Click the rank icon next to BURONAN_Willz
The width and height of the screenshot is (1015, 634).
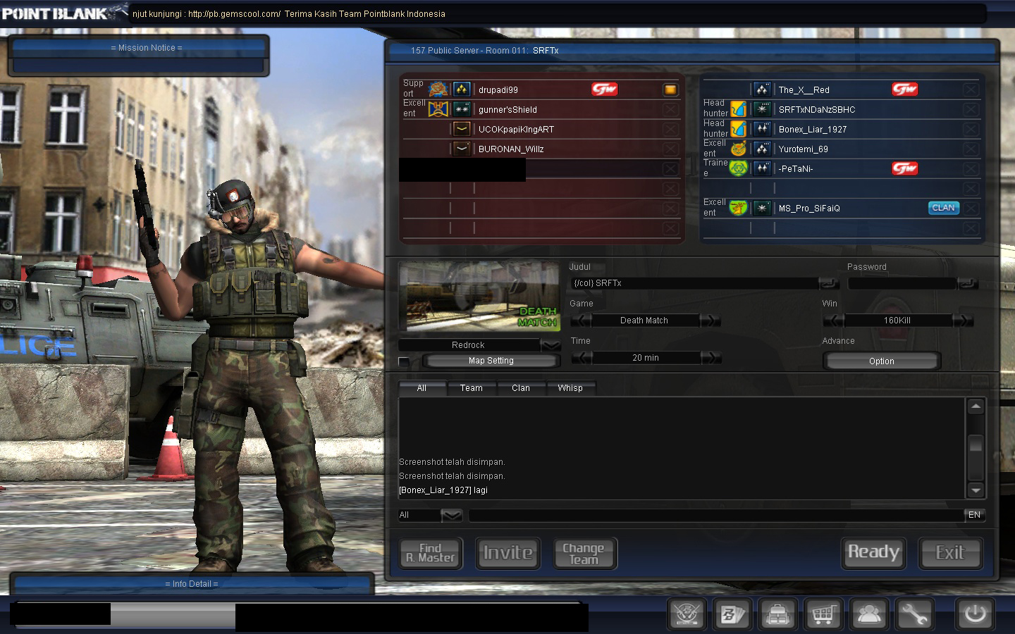(x=462, y=149)
